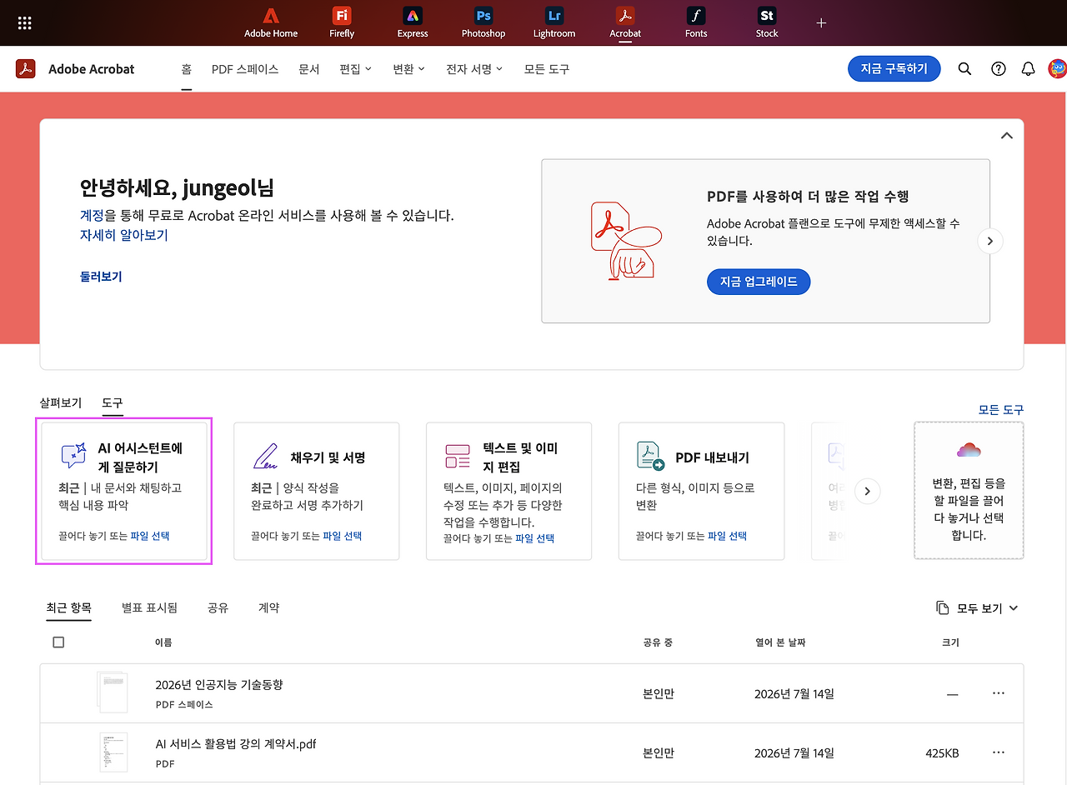
Task: Select the 도구 tab
Action: [x=113, y=403]
